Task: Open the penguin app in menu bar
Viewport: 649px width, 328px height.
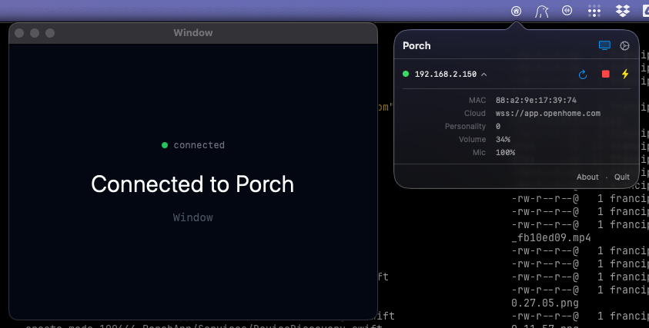Action: 541,12
